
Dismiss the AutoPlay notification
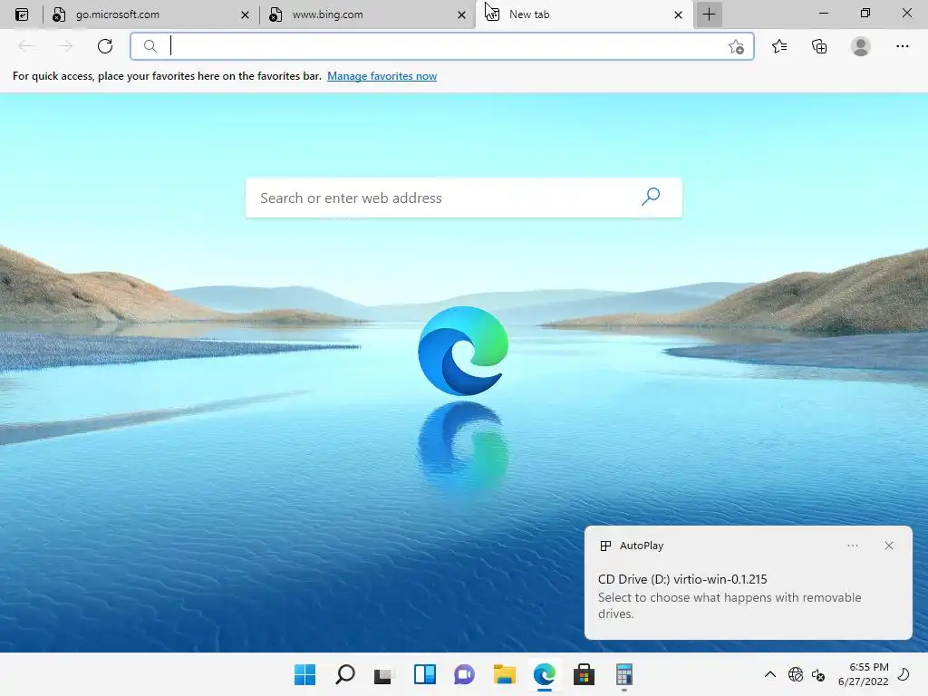click(x=889, y=546)
